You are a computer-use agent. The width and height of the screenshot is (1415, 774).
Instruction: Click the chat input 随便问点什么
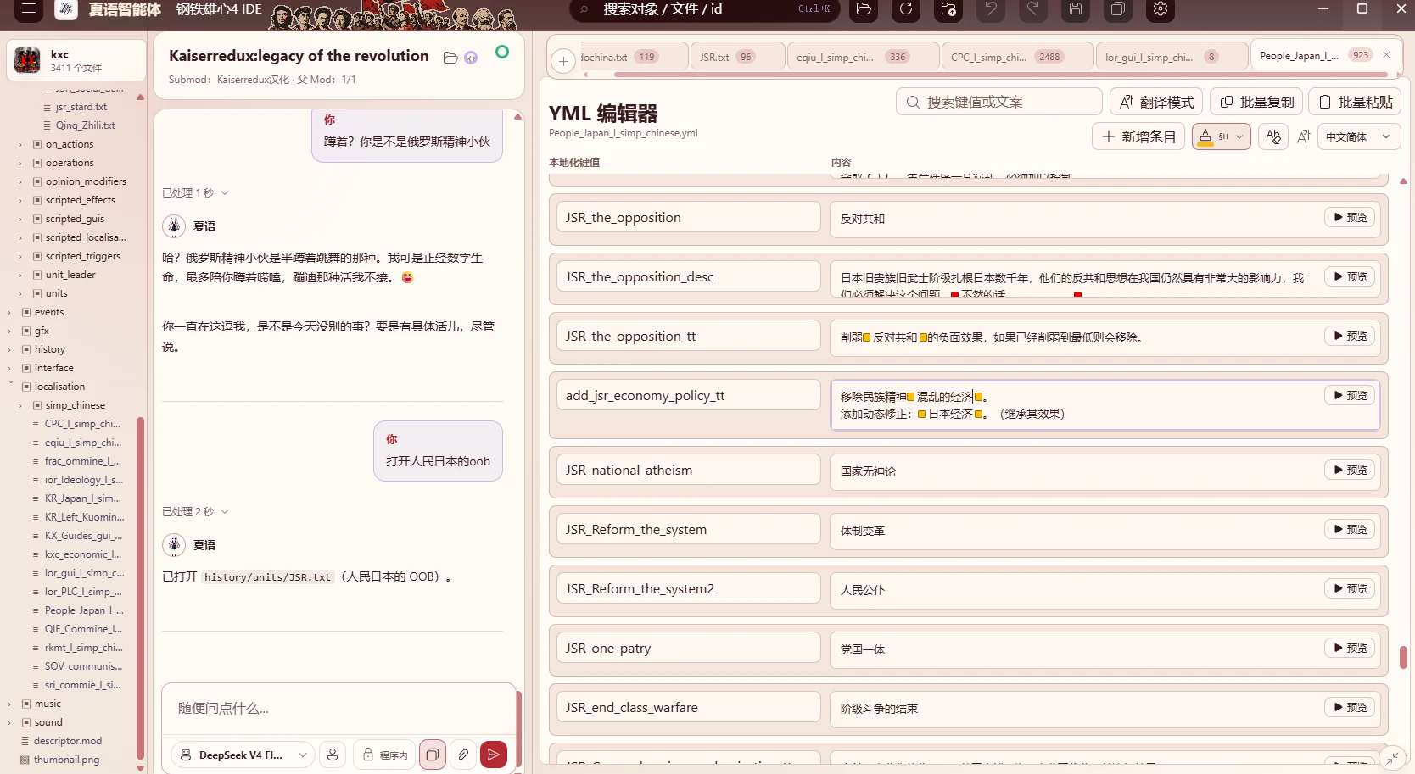coord(339,709)
